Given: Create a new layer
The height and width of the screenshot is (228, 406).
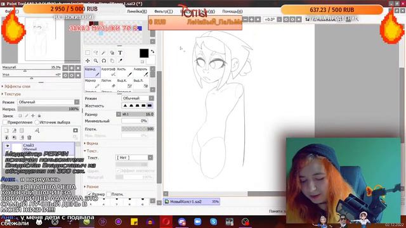Looking at the screenshot, I should (7, 130).
